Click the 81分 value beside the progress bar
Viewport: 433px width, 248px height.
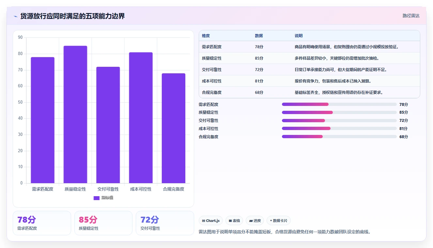(x=404, y=129)
